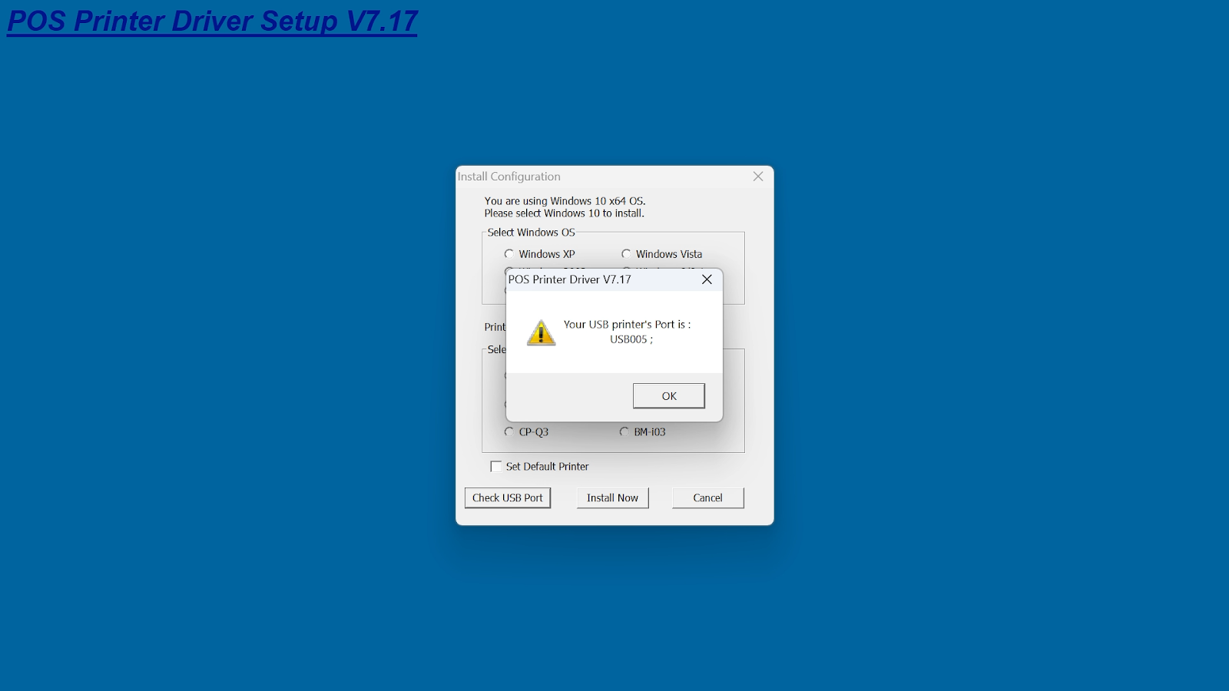Click the "You are using Windows 10 x64 OS" text
Screen dimensions: 1229x691
[x=565, y=201]
